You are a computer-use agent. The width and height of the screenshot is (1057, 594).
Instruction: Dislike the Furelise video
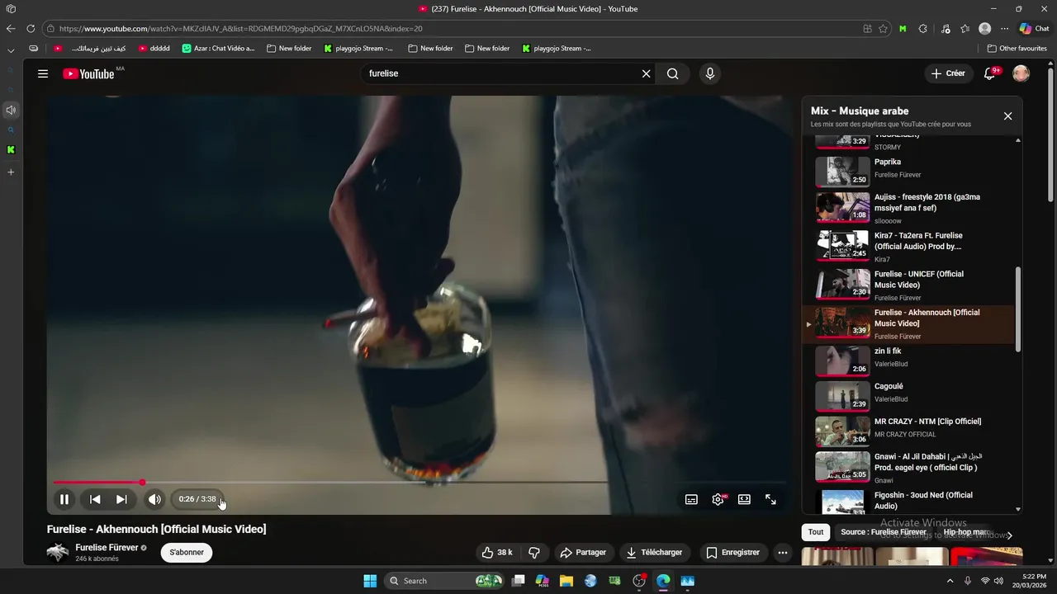pyautogui.click(x=533, y=552)
